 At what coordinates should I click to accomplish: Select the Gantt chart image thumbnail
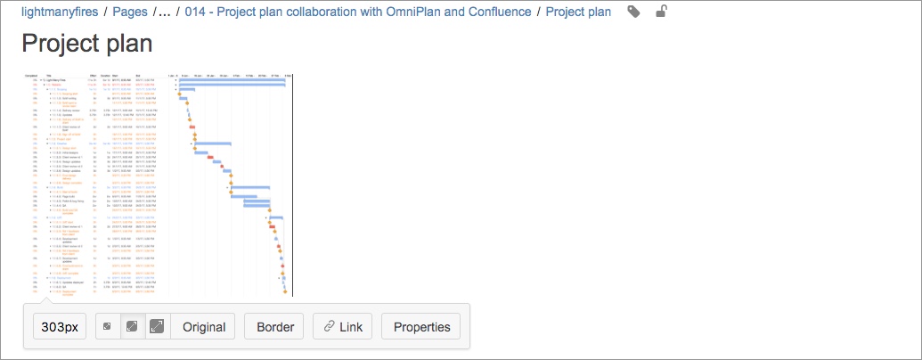pos(158,184)
